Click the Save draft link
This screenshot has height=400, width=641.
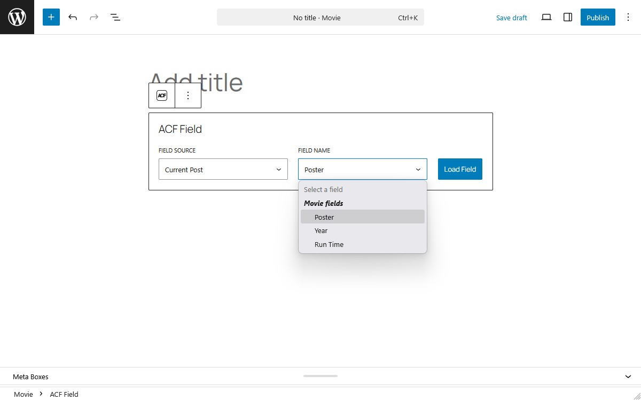coord(511,17)
